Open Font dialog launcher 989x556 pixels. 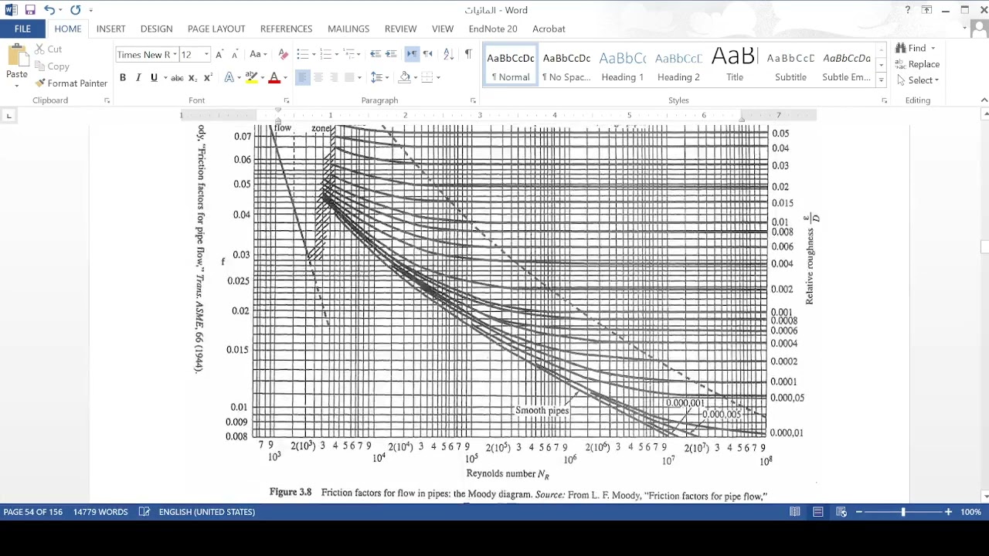pyautogui.click(x=287, y=100)
